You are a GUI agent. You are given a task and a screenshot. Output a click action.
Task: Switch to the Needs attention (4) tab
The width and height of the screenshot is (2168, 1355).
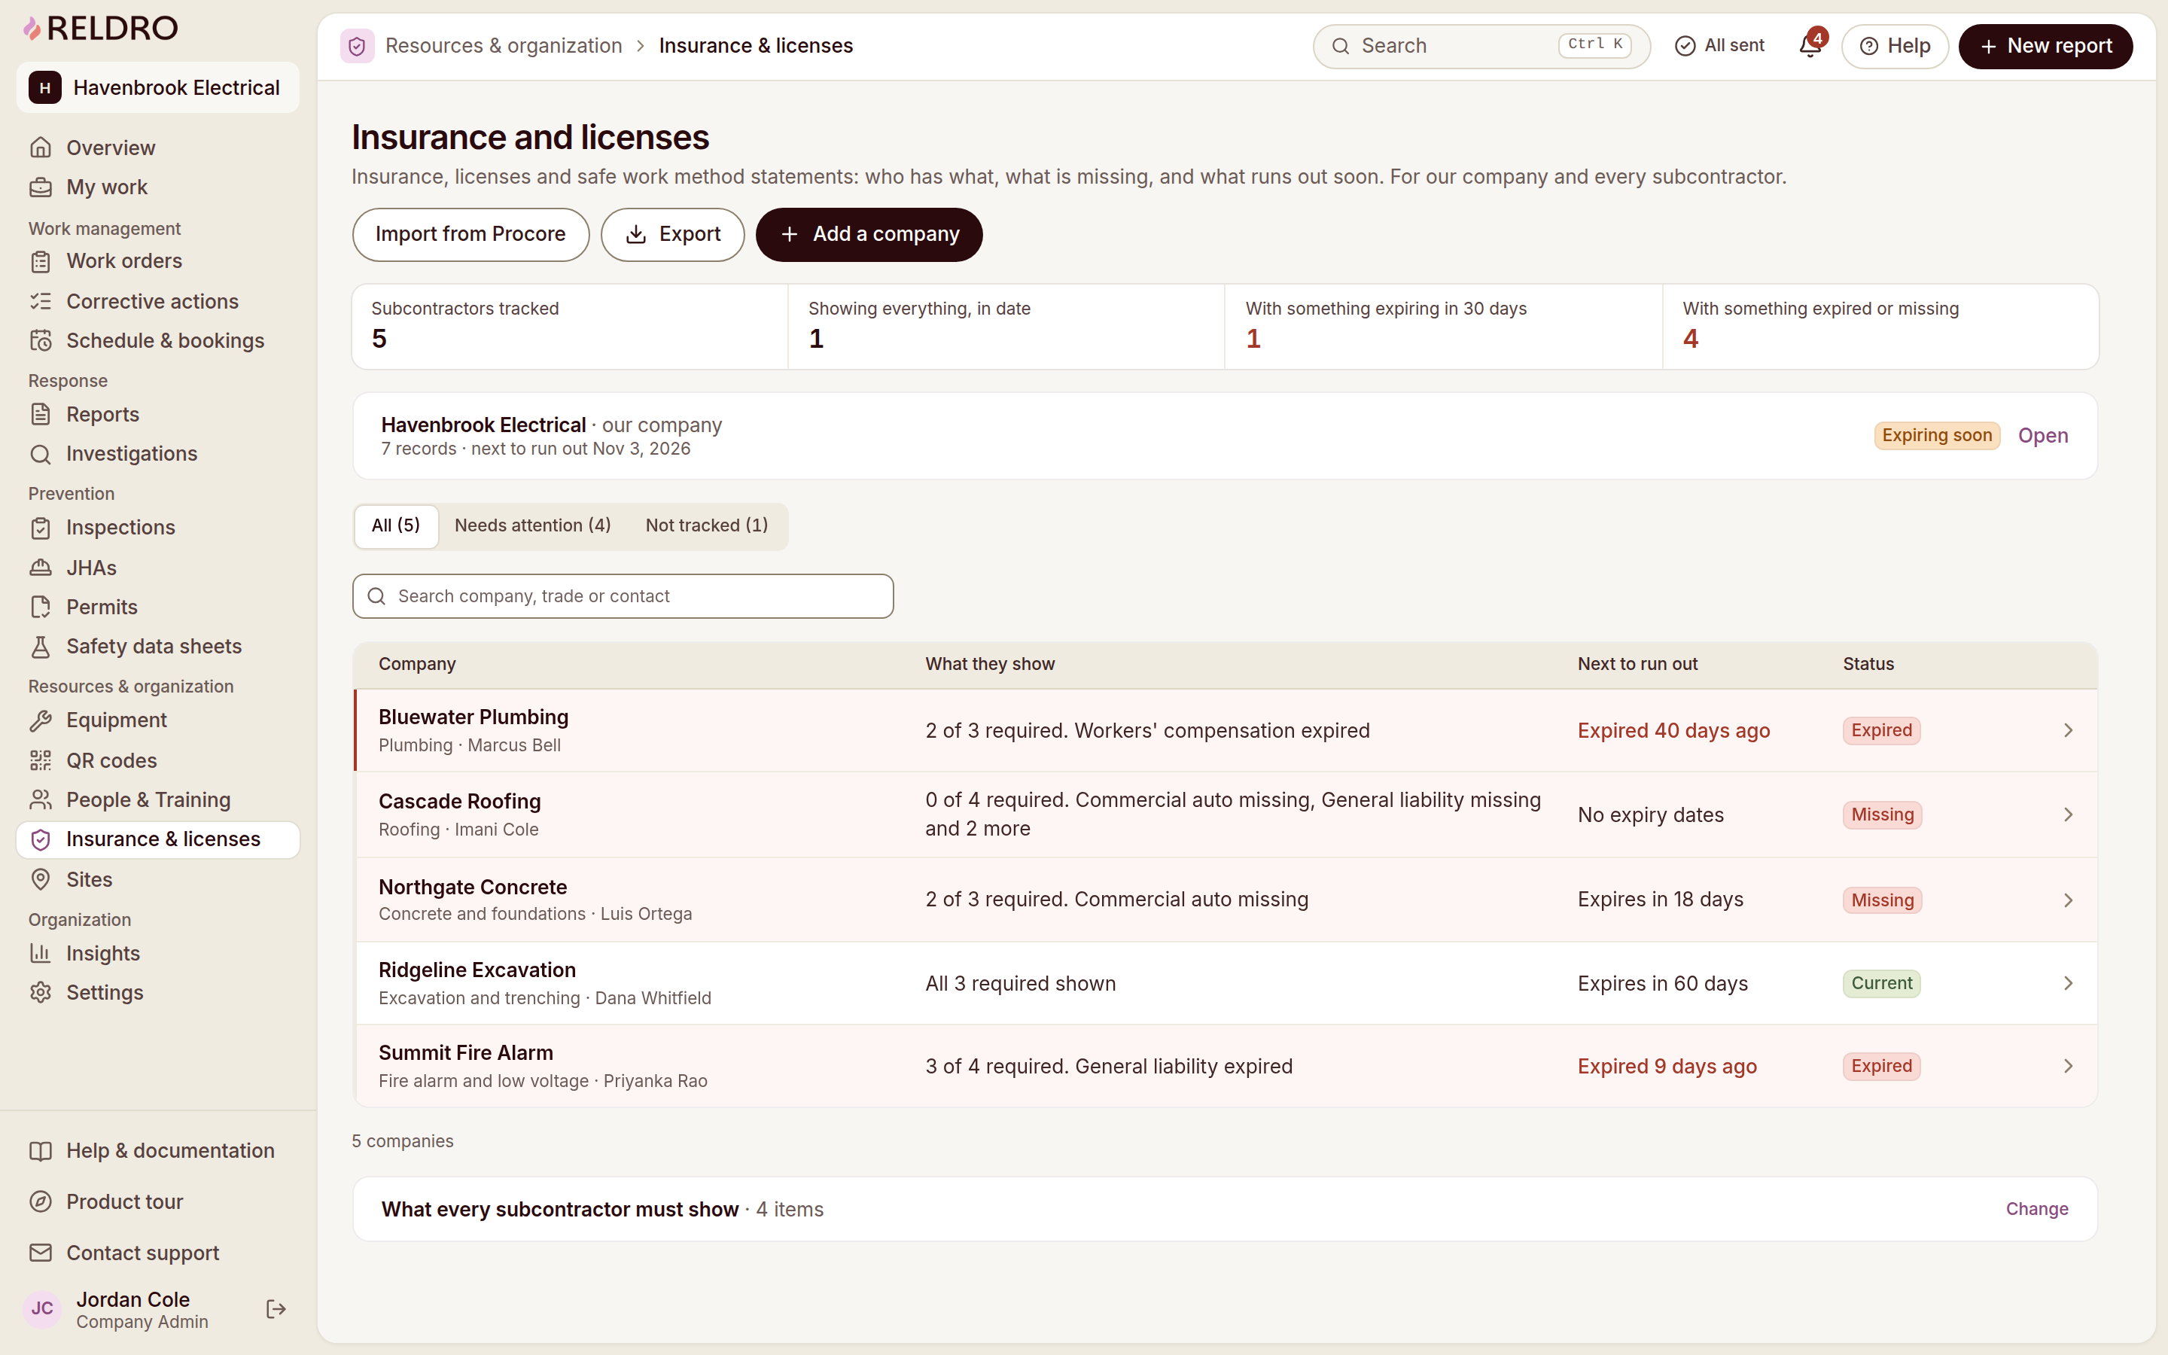(x=532, y=526)
